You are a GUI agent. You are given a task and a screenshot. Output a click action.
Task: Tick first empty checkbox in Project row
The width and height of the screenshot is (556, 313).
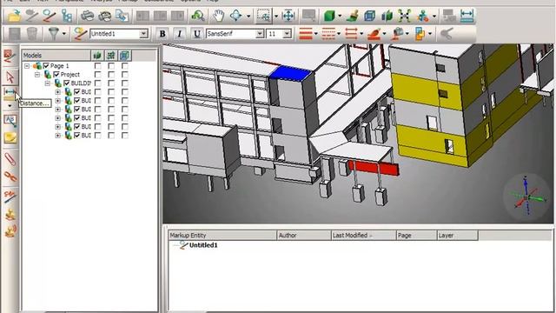coord(97,74)
